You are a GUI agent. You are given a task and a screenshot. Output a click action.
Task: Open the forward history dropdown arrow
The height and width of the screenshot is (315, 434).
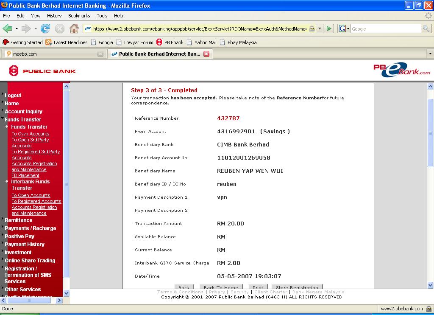(x=36, y=28)
